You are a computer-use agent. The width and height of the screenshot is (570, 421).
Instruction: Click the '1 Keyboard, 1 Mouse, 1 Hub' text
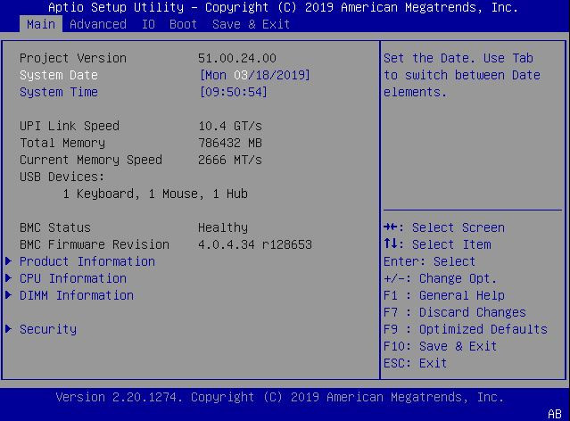tap(155, 194)
